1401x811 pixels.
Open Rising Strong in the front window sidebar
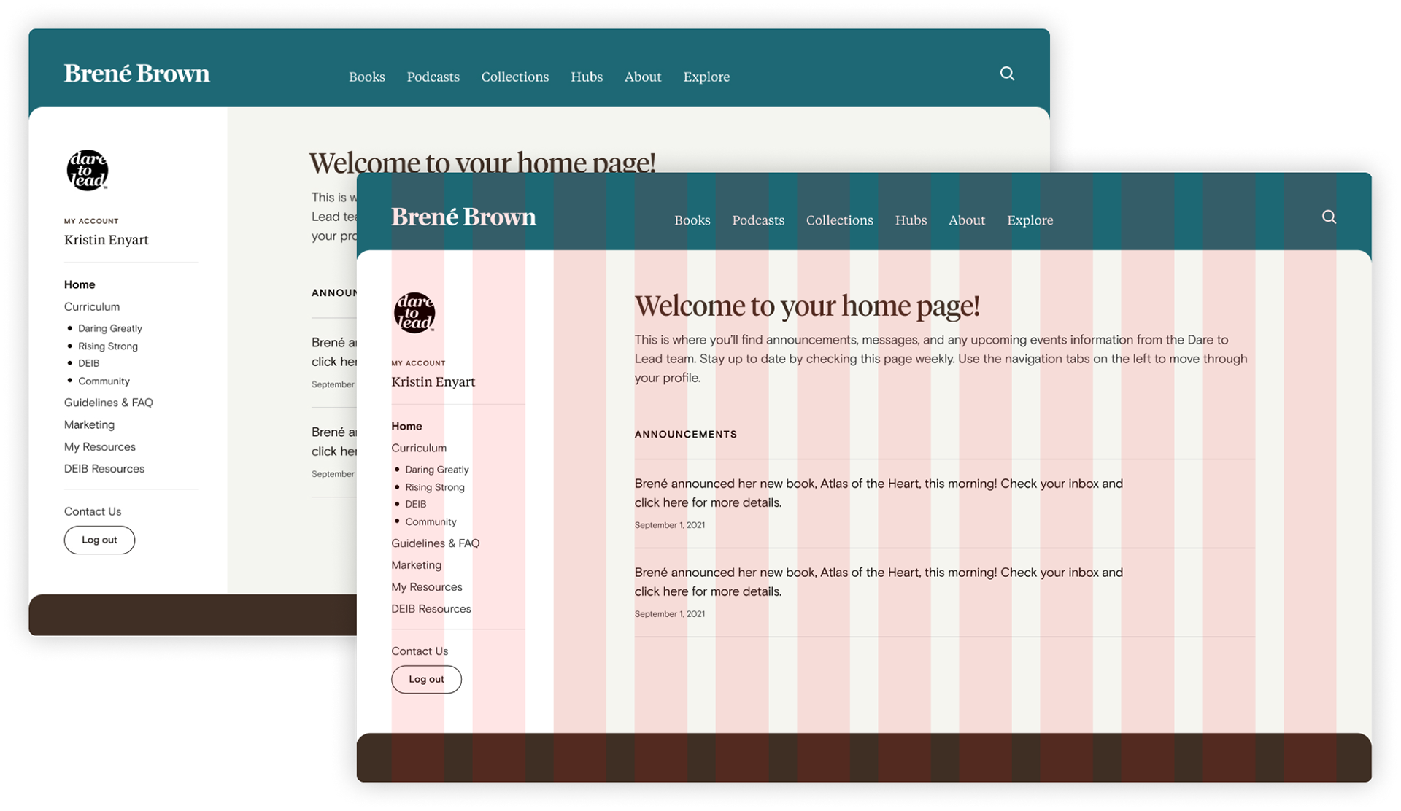(434, 487)
